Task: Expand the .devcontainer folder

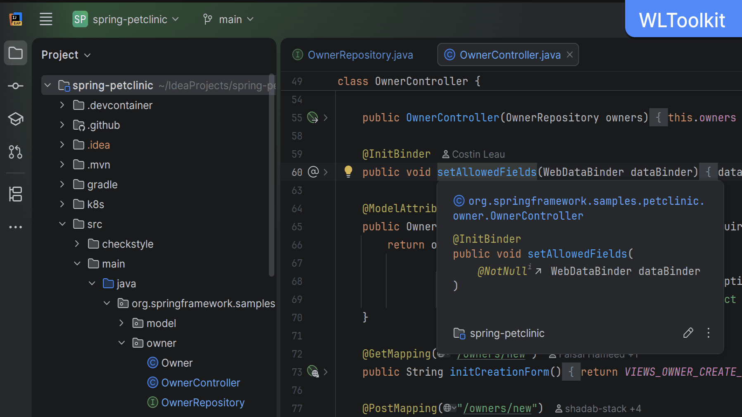Action: click(x=62, y=105)
